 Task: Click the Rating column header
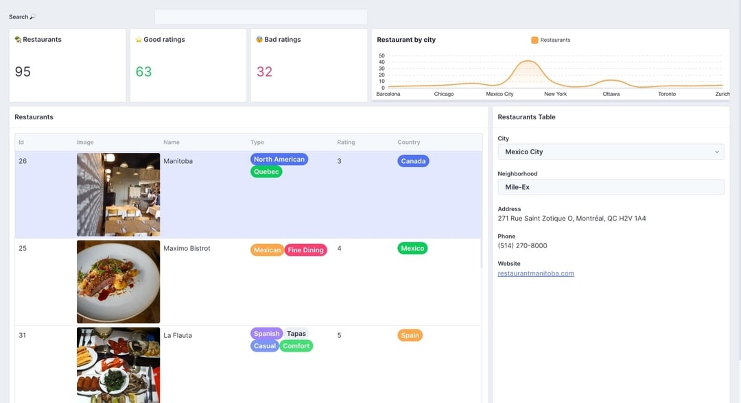pos(345,142)
